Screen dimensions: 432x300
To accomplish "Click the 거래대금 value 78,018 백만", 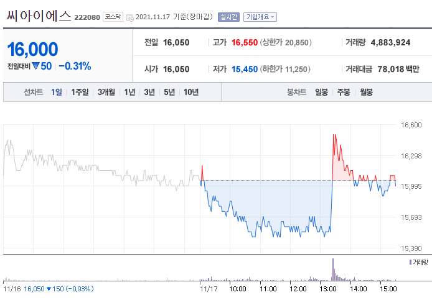I will click(398, 69).
